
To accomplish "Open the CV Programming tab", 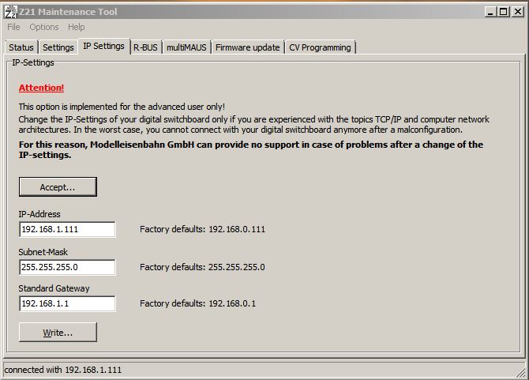I will tap(320, 47).
